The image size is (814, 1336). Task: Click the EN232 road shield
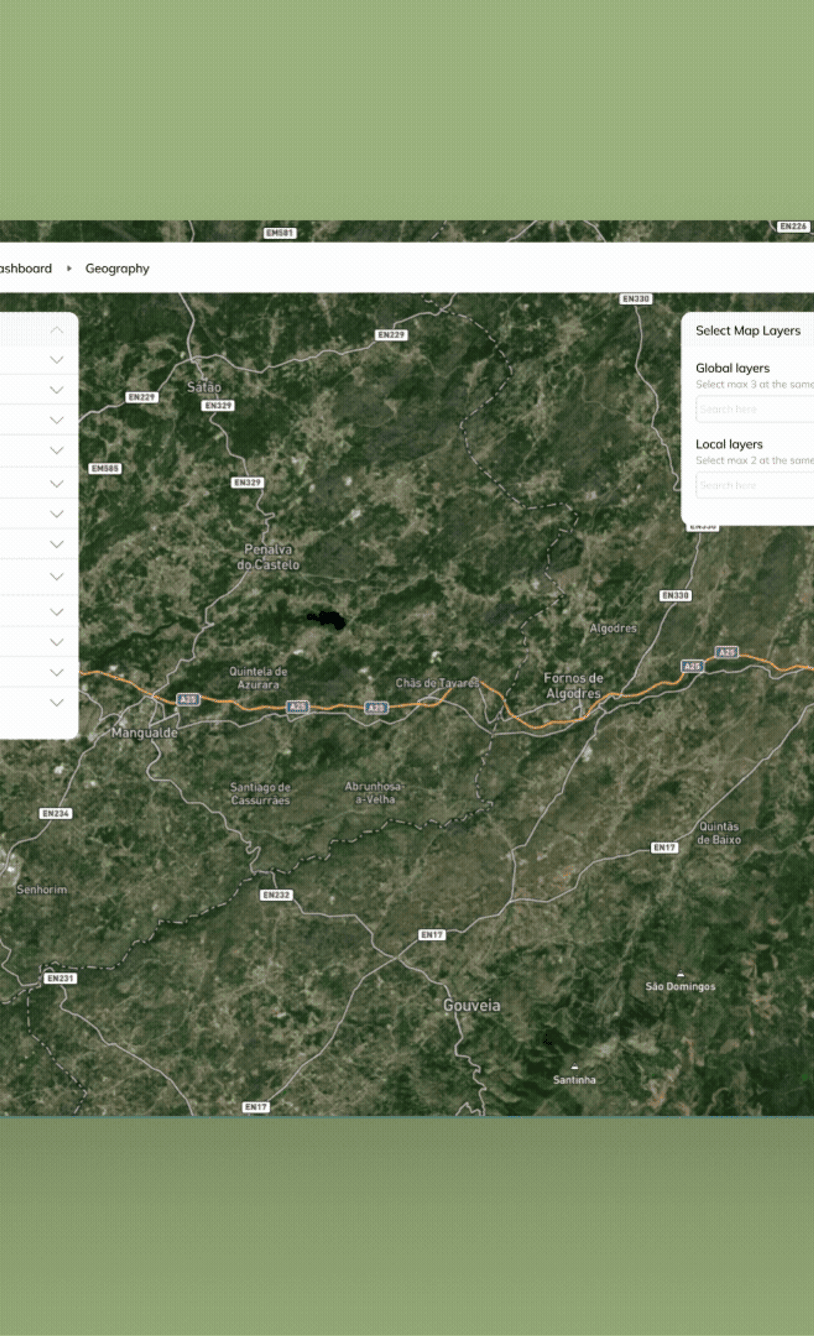[276, 895]
